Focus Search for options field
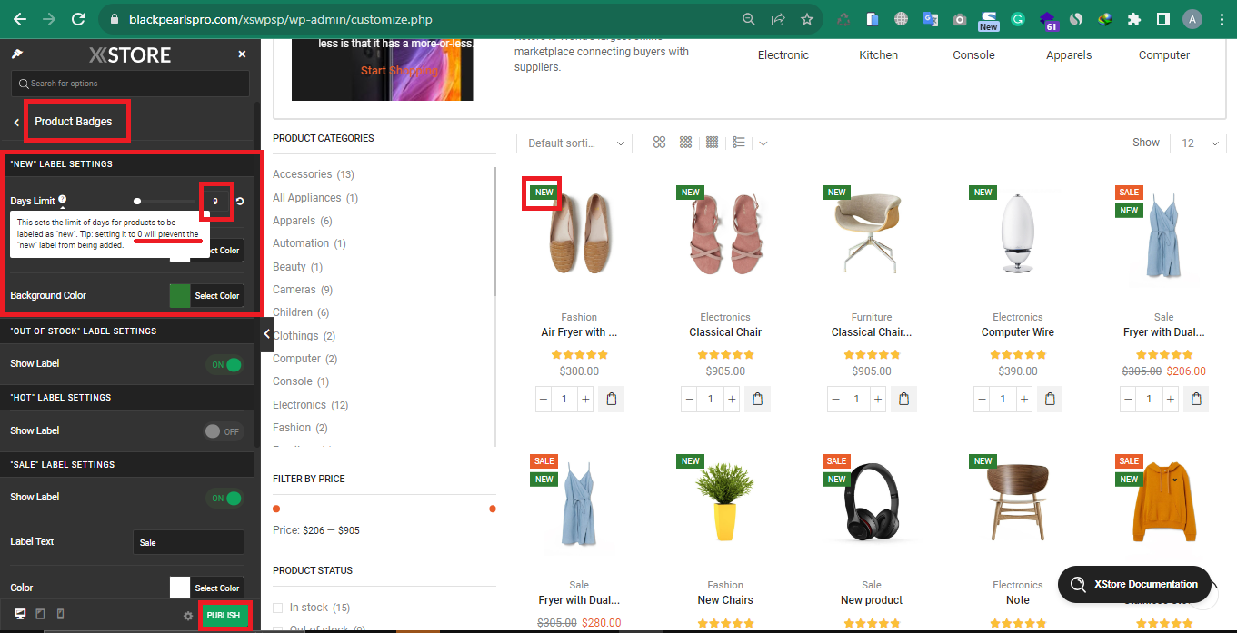This screenshot has width=1237, height=633. (130, 84)
